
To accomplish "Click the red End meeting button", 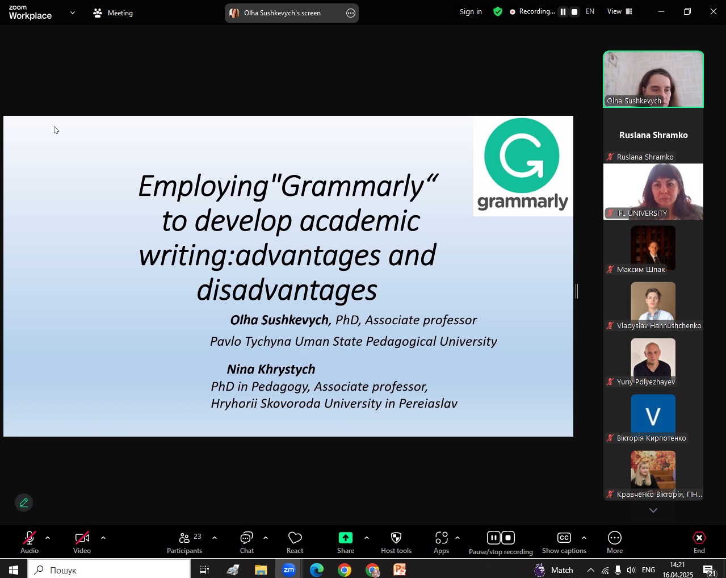I will pyautogui.click(x=699, y=542).
